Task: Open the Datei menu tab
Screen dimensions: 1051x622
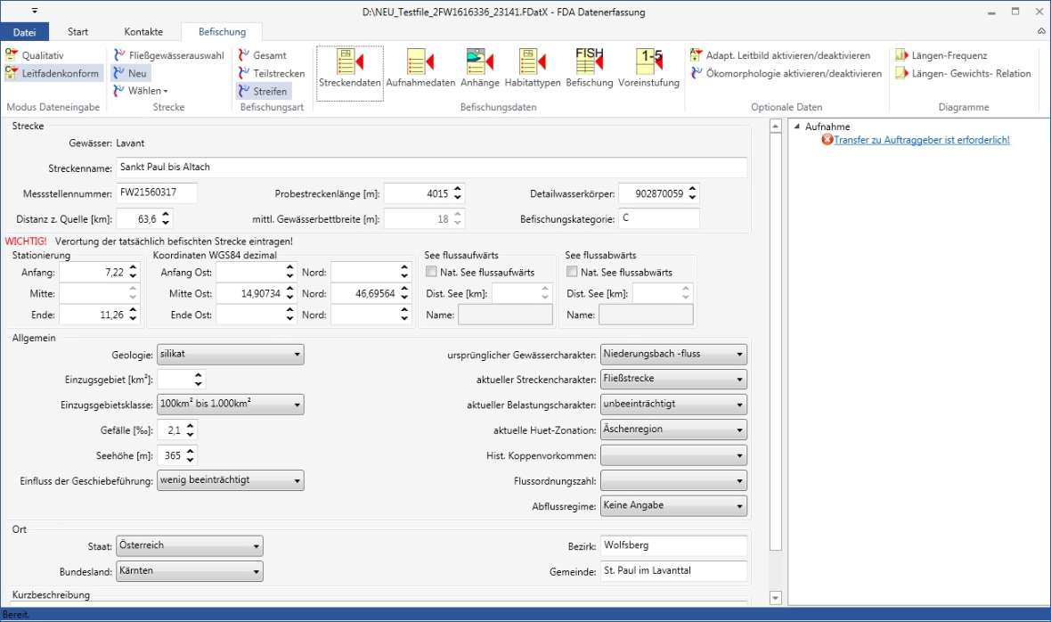Action: tap(24, 31)
